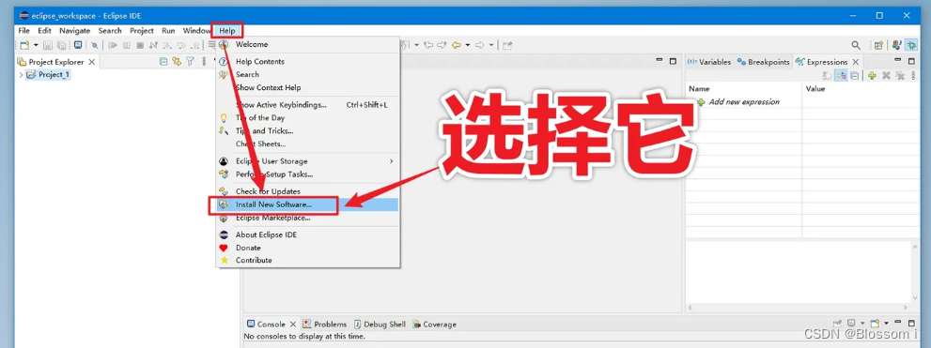
Task: Switch to the Java perspective icon
Action: (896, 45)
